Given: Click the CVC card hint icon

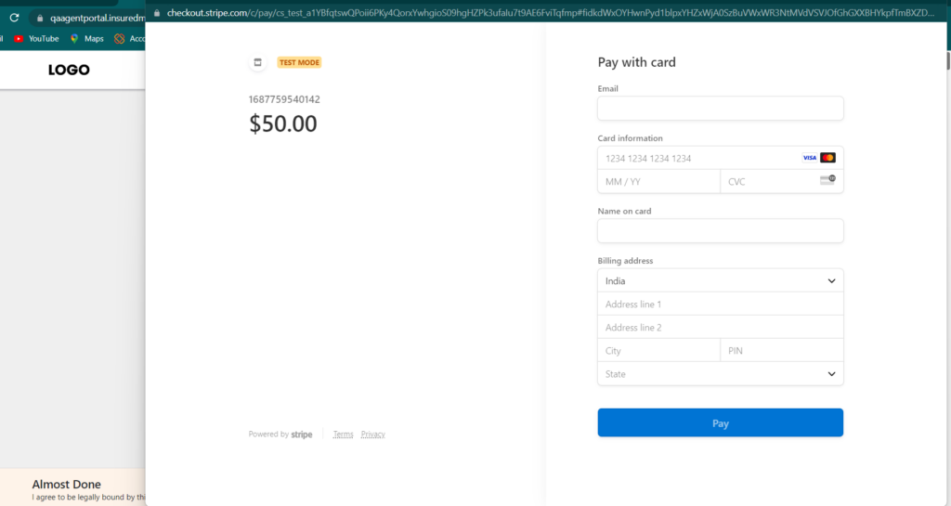Looking at the screenshot, I should point(827,180).
